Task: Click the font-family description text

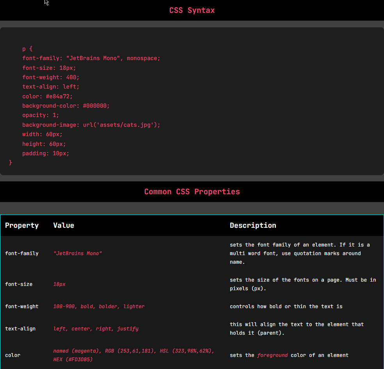Action: point(300,254)
